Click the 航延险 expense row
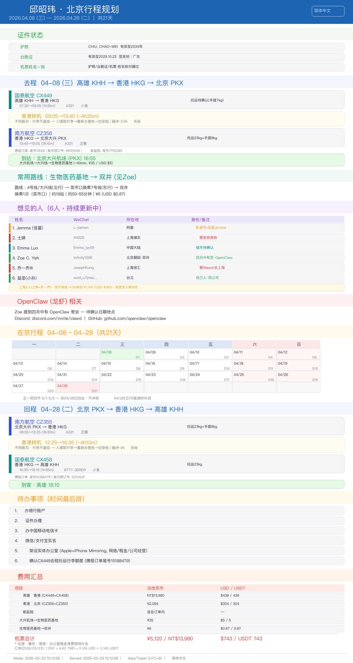This screenshot has height=663, width=353. coord(176,612)
